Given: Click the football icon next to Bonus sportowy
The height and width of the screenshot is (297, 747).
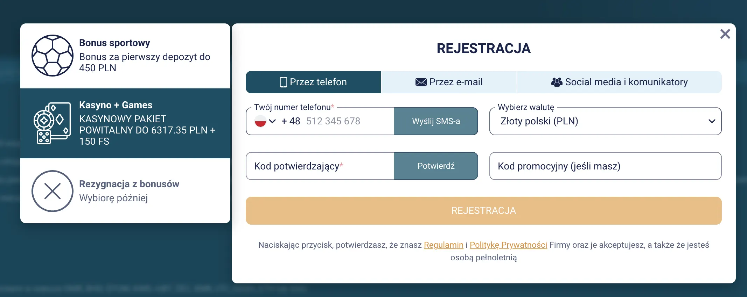Looking at the screenshot, I should [x=53, y=56].
